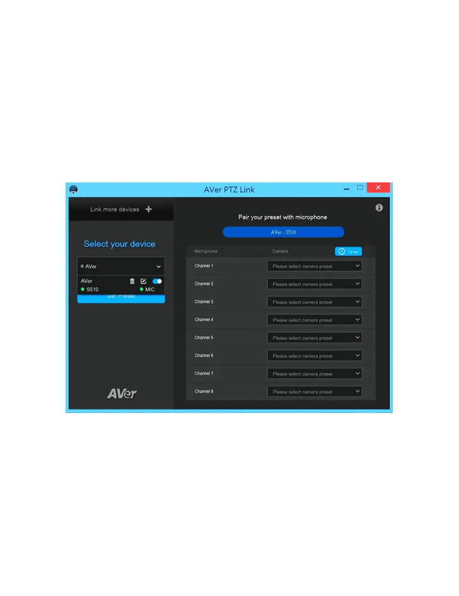Click the Channel 8 label

(204, 391)
